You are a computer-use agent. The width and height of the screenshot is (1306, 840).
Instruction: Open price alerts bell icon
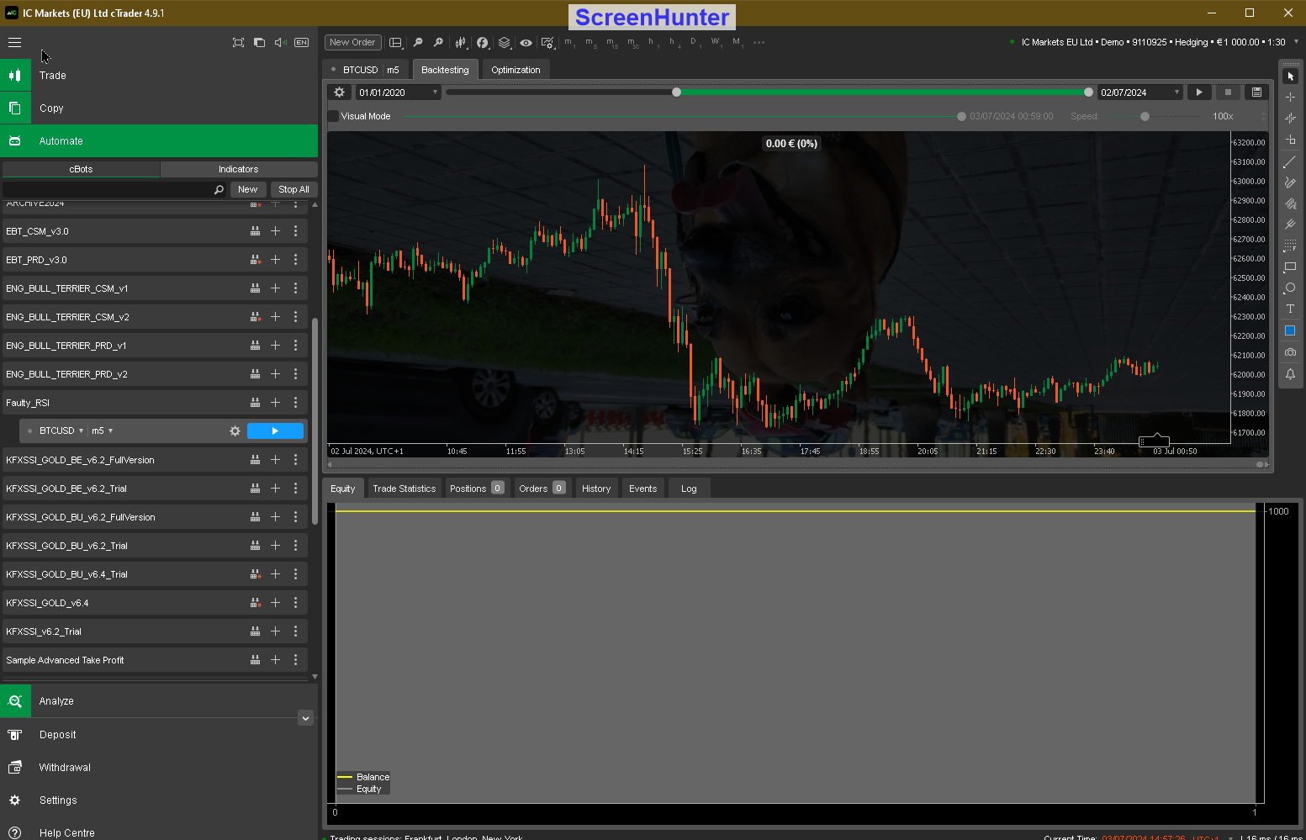(x=1290, y=374)
